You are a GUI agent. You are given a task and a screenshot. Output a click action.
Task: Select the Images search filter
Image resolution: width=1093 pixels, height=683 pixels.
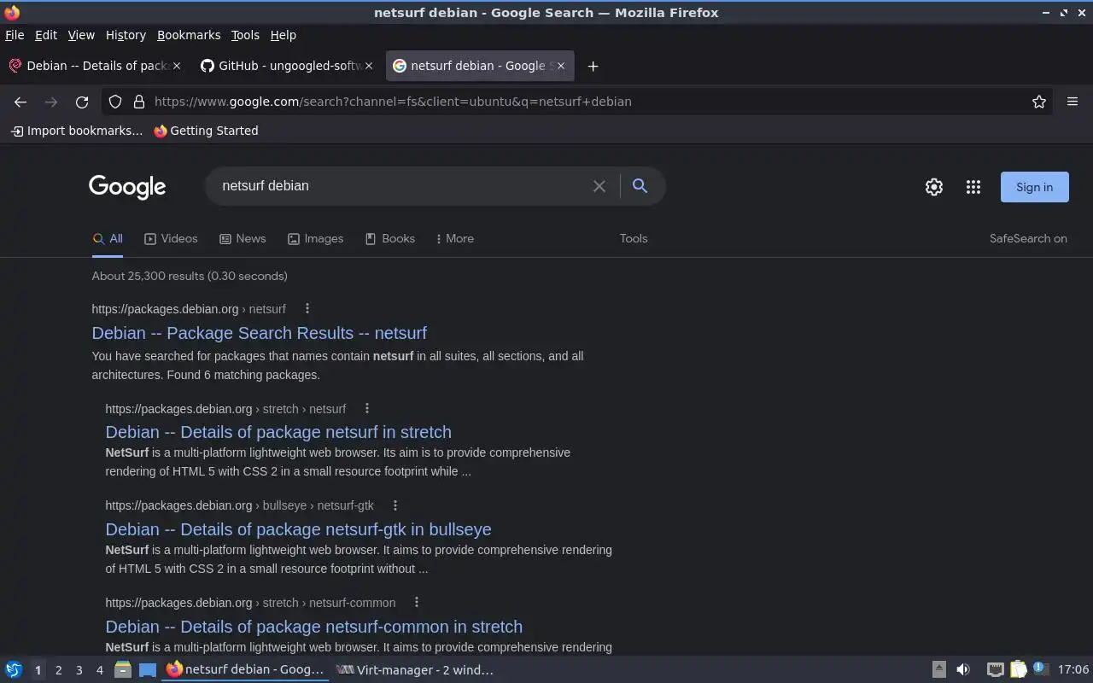(315, 239)
